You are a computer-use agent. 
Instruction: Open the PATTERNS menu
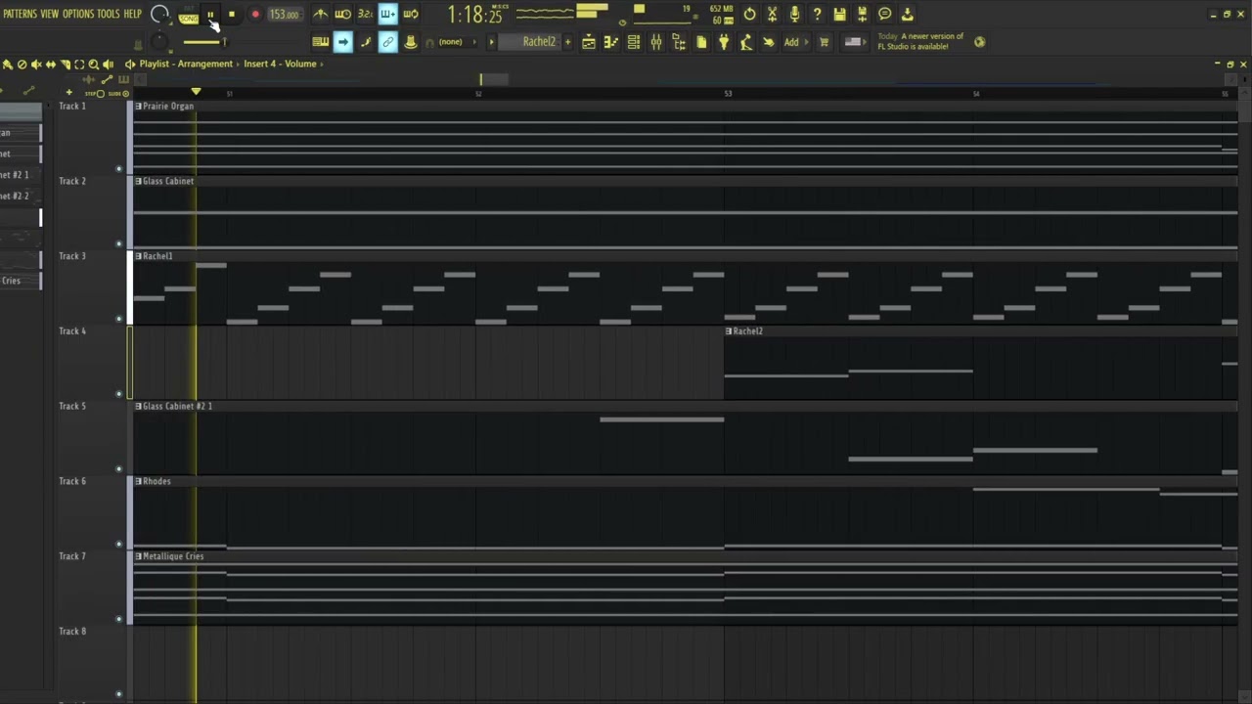point(19,14)
